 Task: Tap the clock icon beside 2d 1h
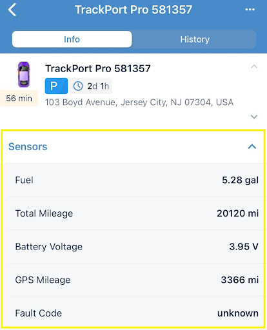[78, 86]
